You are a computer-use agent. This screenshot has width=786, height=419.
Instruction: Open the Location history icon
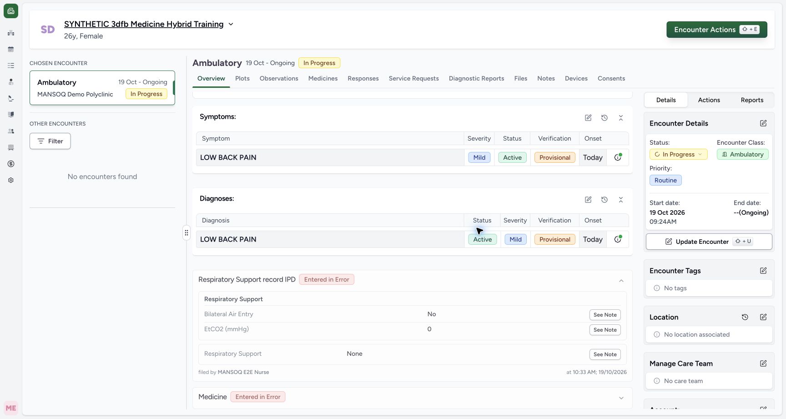(745, 317)
